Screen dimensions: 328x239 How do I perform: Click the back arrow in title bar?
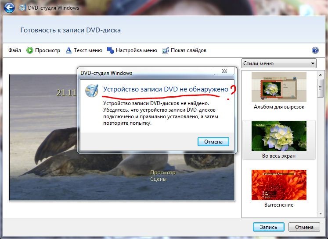pos(9,7)
